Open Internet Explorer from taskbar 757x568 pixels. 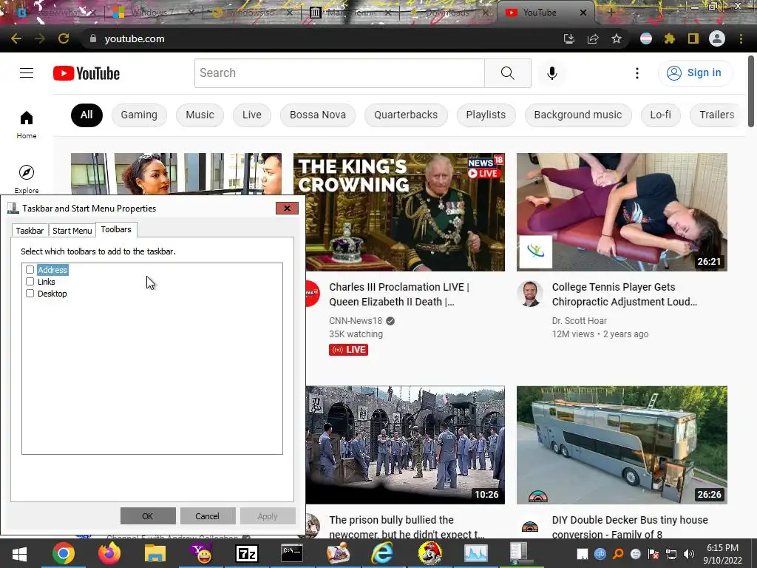click(382, 553)
